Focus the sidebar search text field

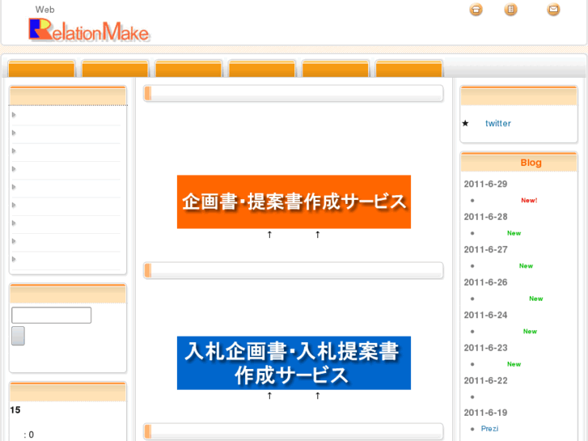pos(52,316)
